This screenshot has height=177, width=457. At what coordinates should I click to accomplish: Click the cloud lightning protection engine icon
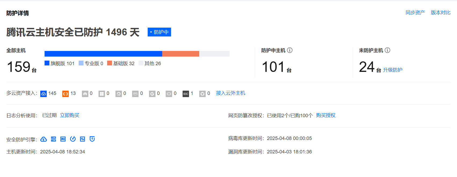[43, 139]
